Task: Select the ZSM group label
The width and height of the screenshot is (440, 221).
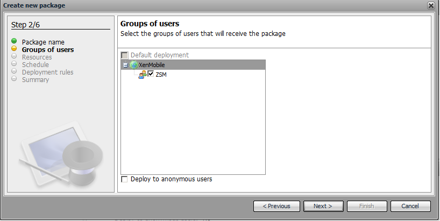Action: 161,75
